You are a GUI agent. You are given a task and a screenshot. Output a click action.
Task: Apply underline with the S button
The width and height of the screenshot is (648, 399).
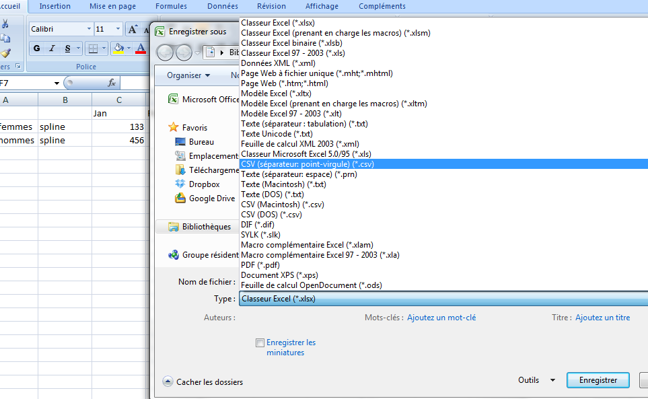tap(68, 48)
